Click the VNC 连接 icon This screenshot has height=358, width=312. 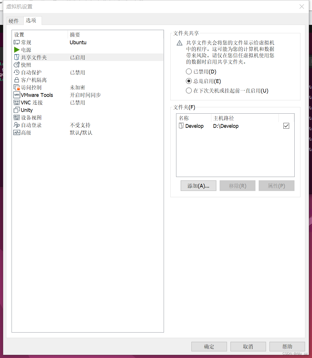(x=17, y=102)
